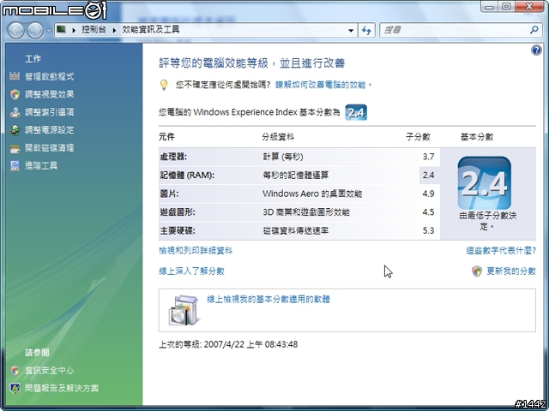Click shield icon beside 更新我的分數
This screenshot has width=549, height=411.
[477, 271]
